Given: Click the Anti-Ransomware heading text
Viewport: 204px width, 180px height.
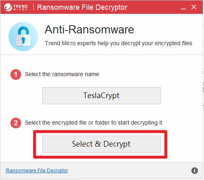Looking at the screenshot, I should [x=89, y=29].
